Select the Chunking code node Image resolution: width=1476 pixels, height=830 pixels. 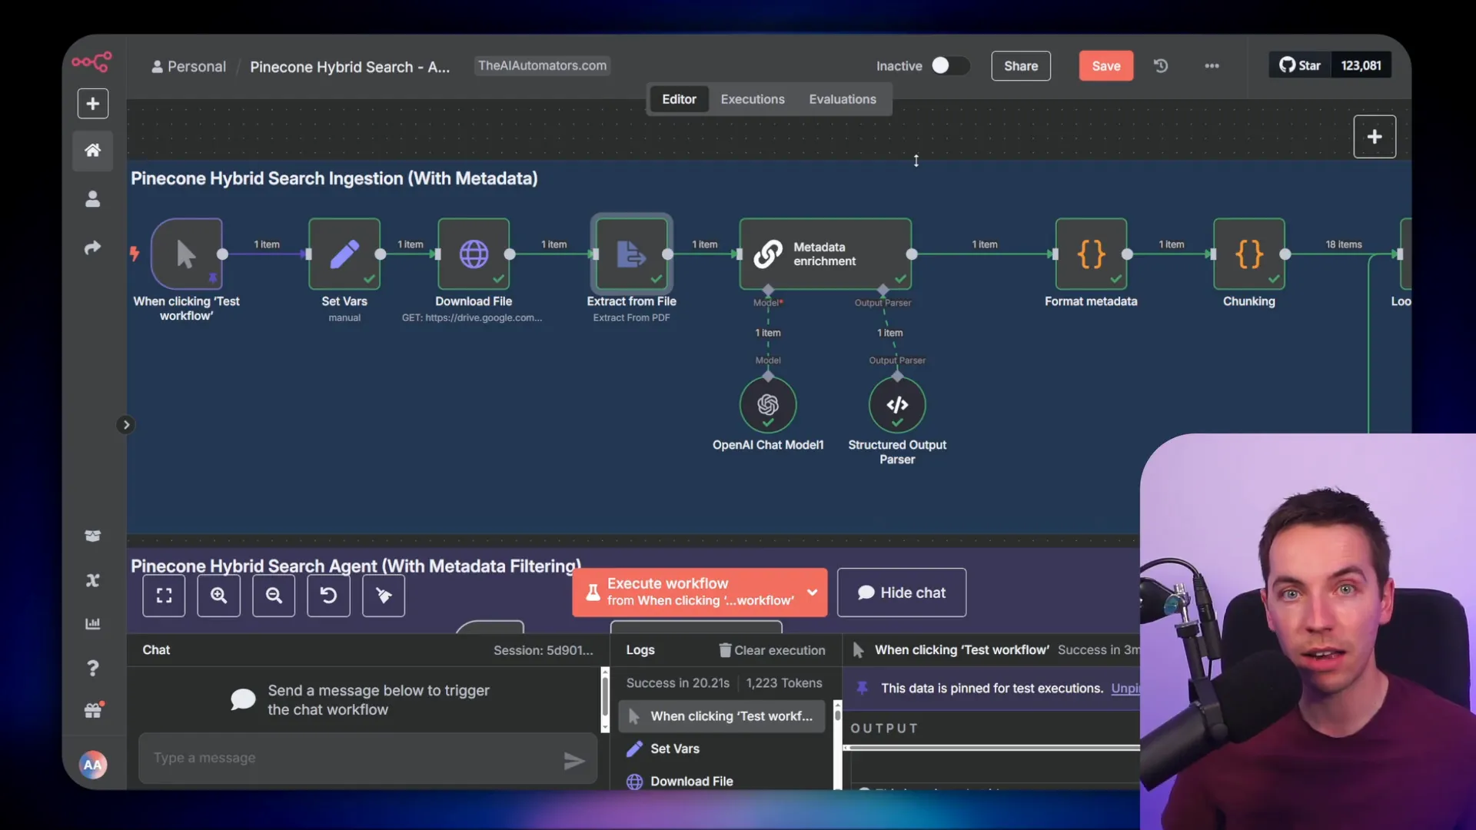[1249, 254]
